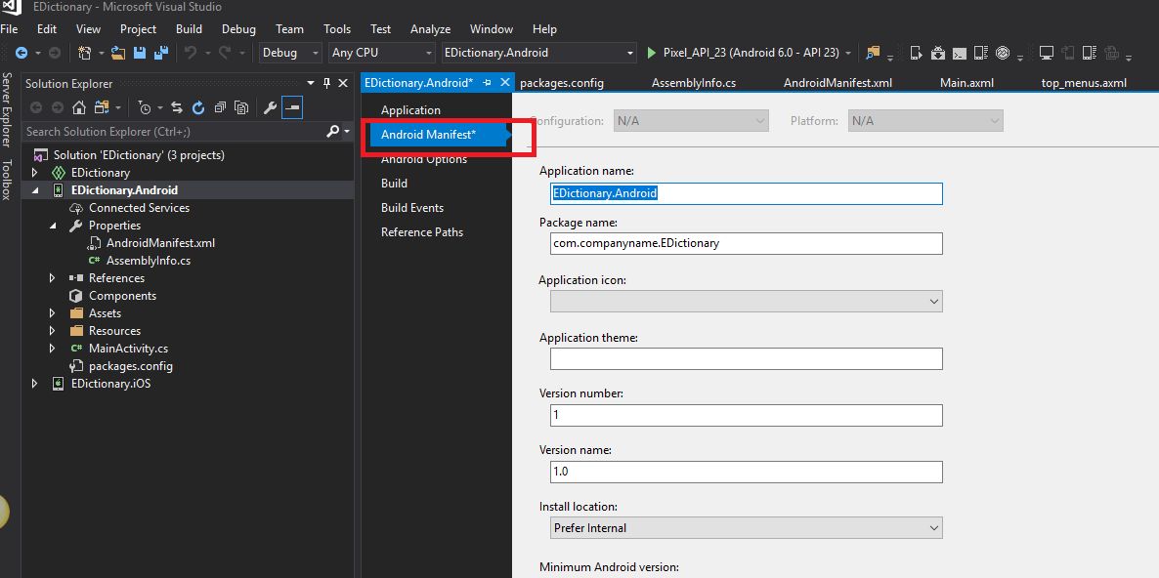Open the Application settings page
The height and width of the screenshot is (578, 1159).
[x=411, y=110]
